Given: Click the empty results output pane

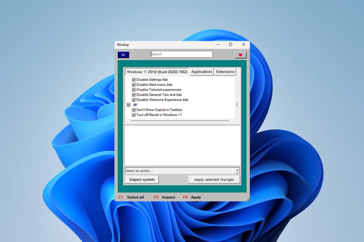Looking at the screenshot, I should click(183, 145).
